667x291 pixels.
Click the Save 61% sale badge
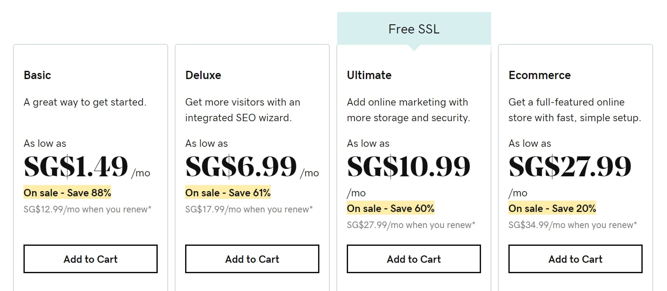tap(228, 192)
